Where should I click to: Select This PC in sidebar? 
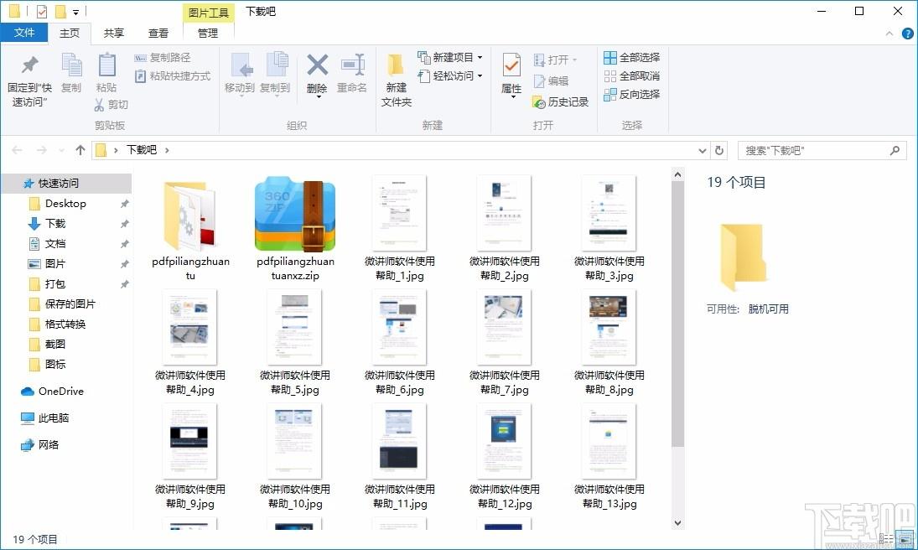coord(45,418)
